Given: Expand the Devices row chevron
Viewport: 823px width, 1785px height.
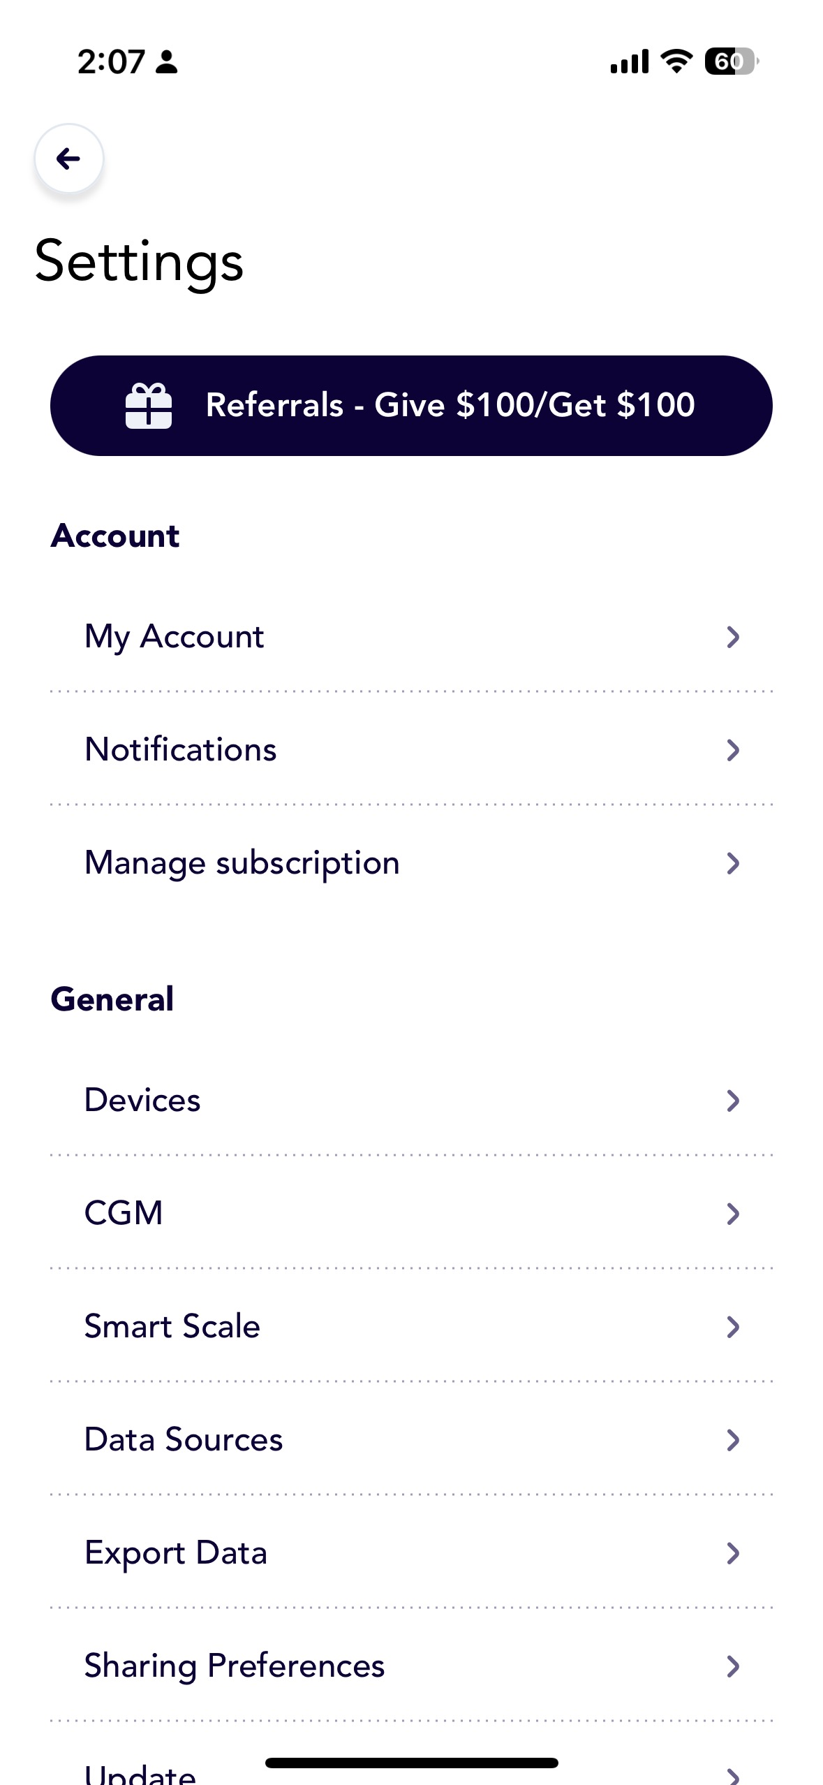Looking at the screenshot, I should (x=733, y=1101).
